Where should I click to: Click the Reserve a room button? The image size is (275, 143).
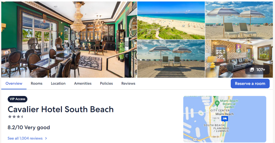(250, 83)
